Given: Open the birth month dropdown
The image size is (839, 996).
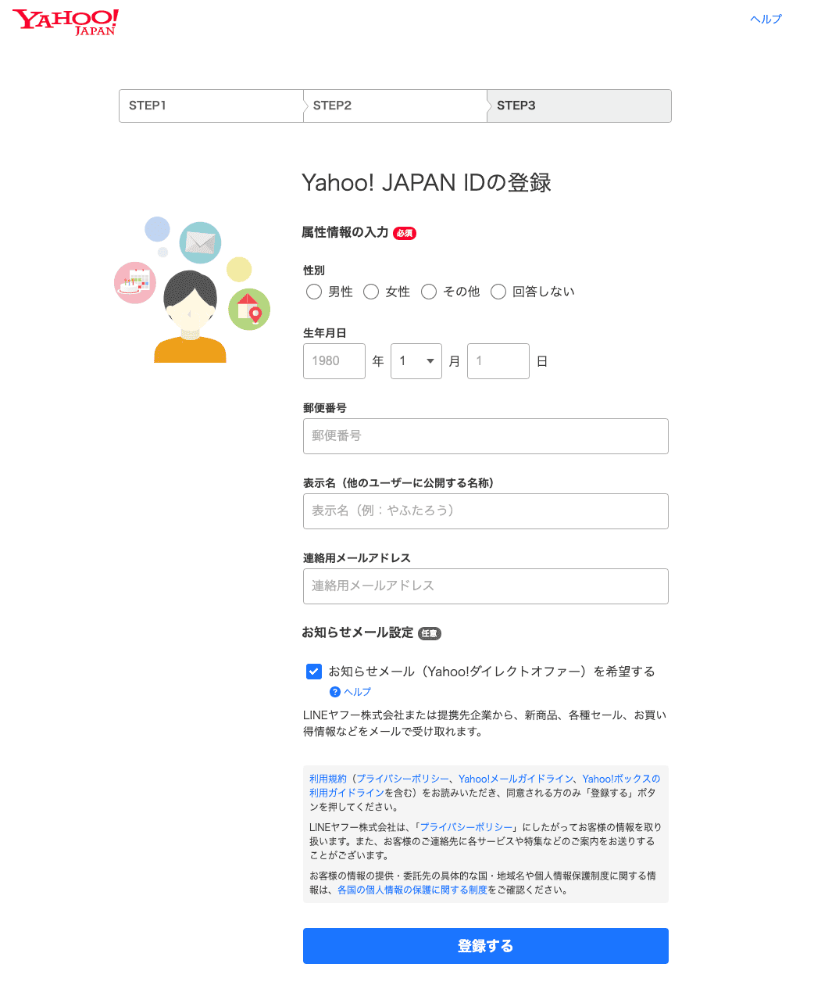Looking at the screenshot, I should [416, 361].
